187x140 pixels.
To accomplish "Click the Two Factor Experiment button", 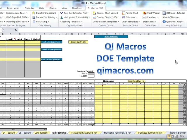I will point(51,42).
